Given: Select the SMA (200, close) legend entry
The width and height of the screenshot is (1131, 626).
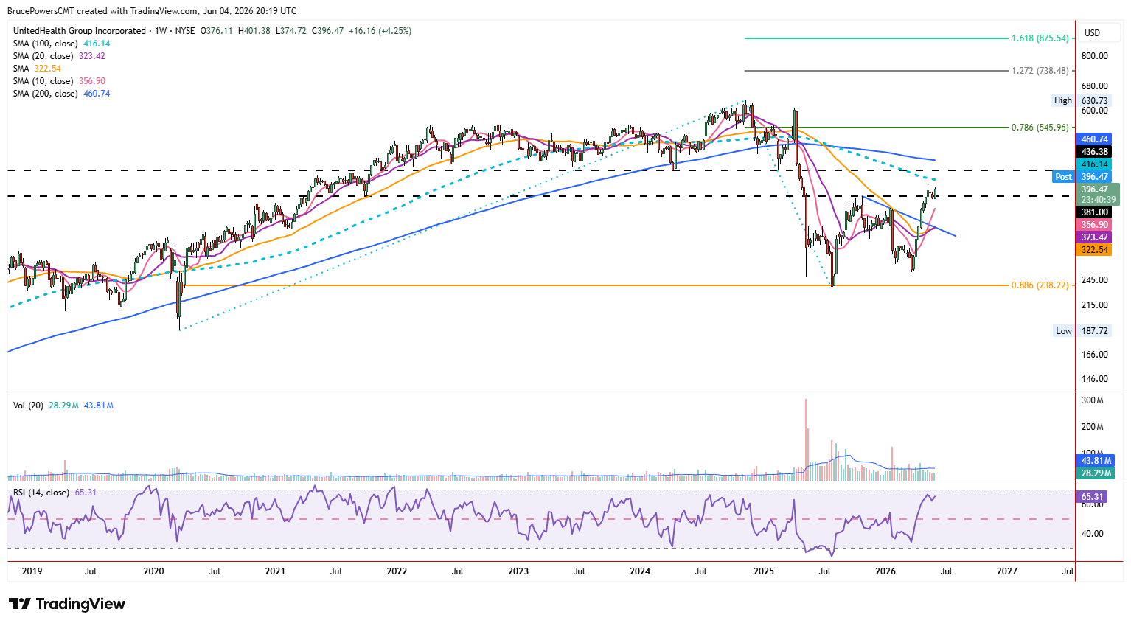Looking at the screenshot, I should [61, 94].
